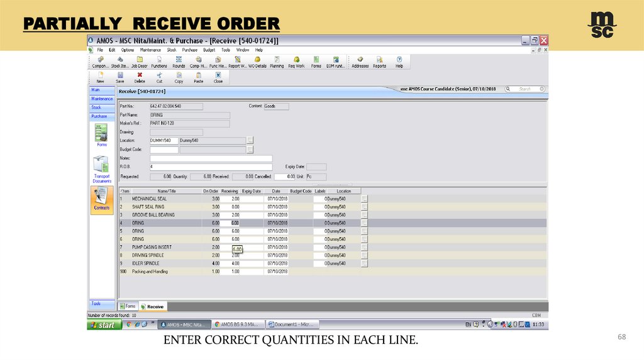Open the Func Hierarchy toolbar icon
The height and width of the screenshot is (361, 644).
coord(218,62)
